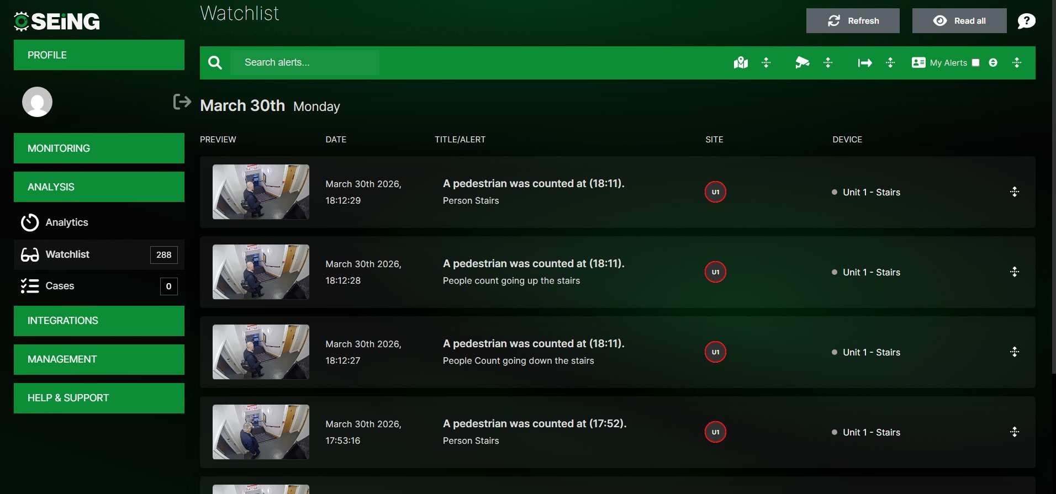Click the circle icon beside My Alerts checkbox

[x=993, y=63]
